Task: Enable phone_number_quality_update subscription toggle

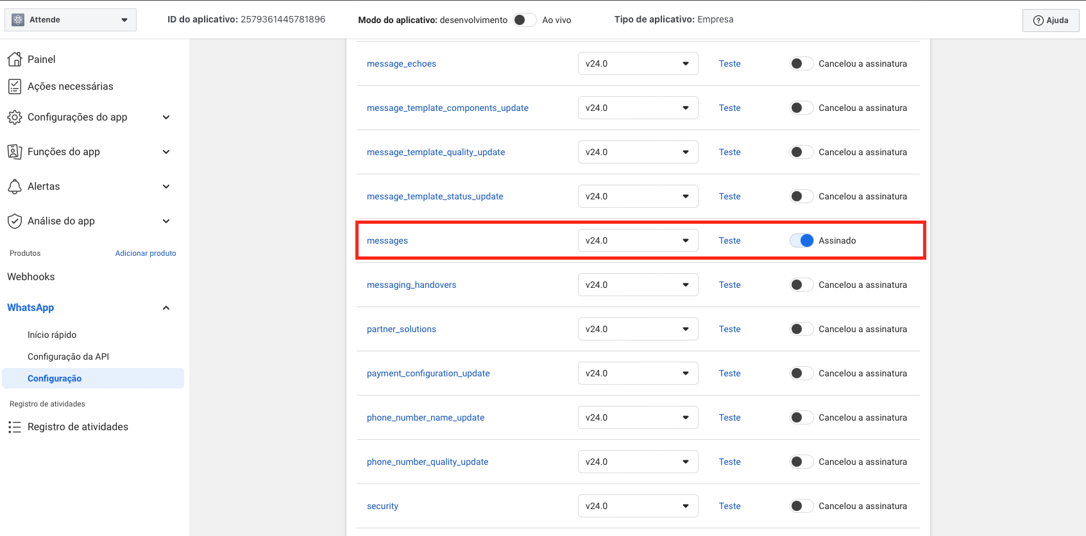Action: click(x=801, y=462)
